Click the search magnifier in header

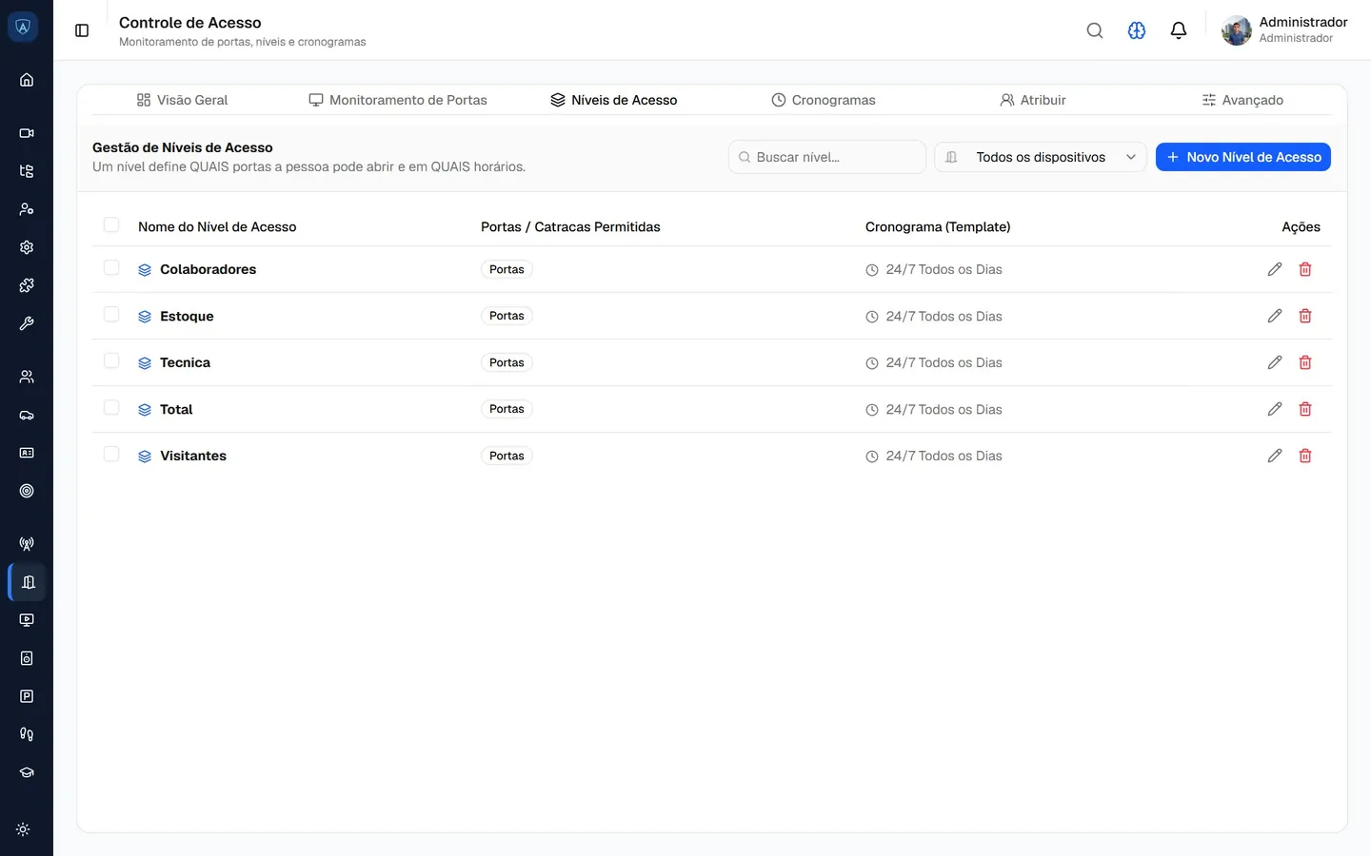pos(1095,30)
